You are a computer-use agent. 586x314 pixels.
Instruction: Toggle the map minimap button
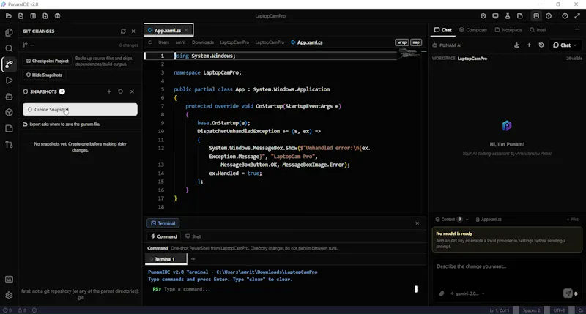click(416, 42)
